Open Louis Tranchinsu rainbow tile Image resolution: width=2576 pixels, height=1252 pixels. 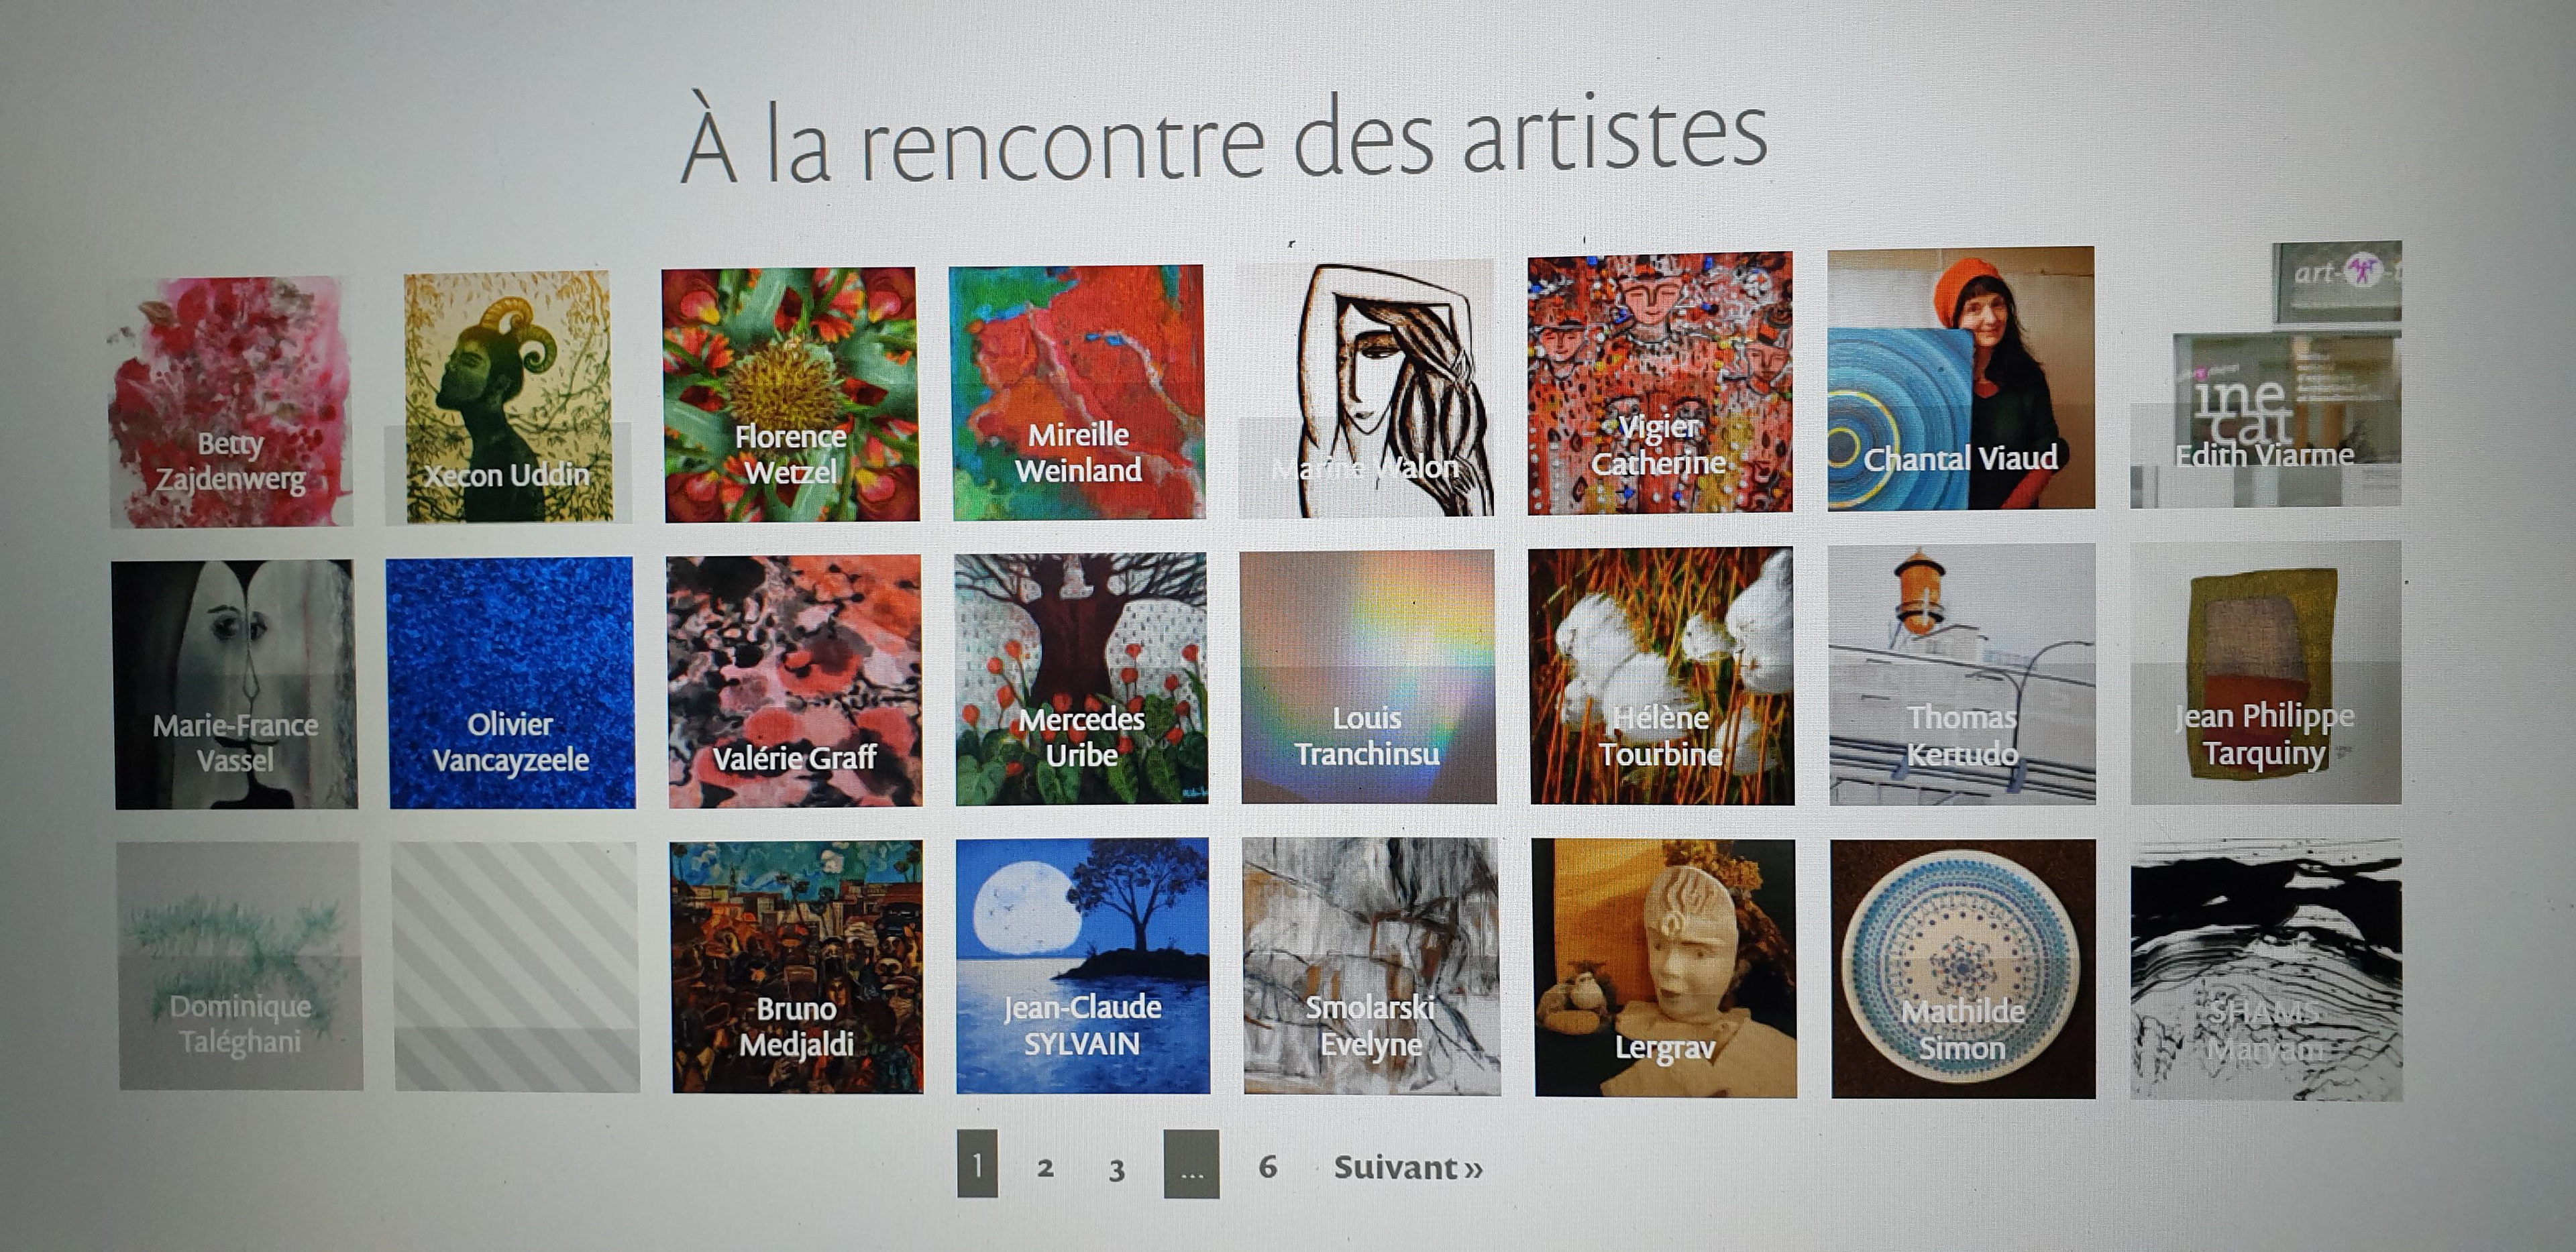[x=1368, y=677]
